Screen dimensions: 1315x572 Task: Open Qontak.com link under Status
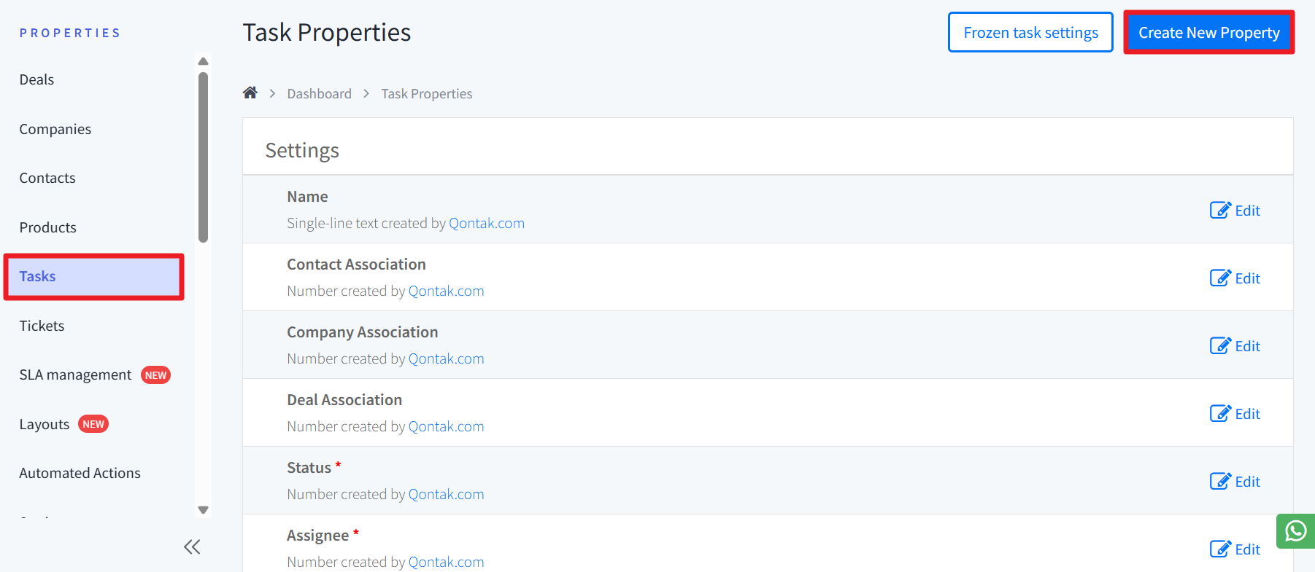(446, 495)
